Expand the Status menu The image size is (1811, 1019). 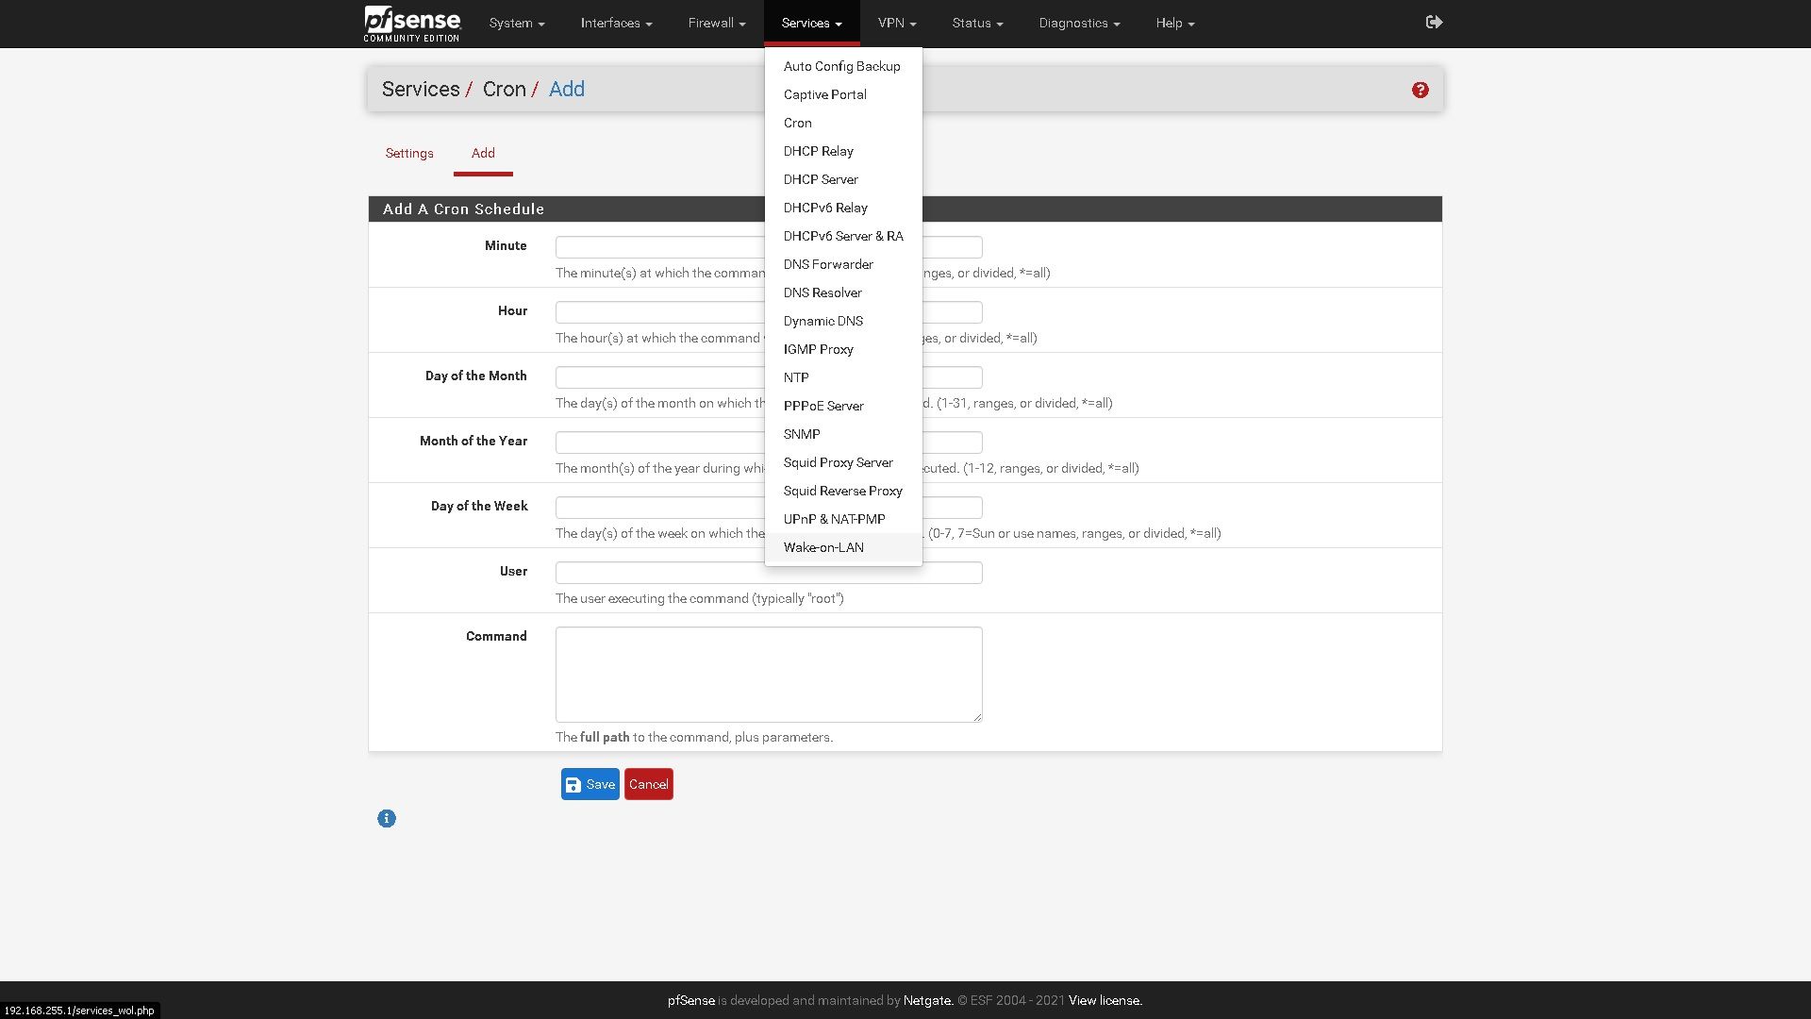pos(977,23)
